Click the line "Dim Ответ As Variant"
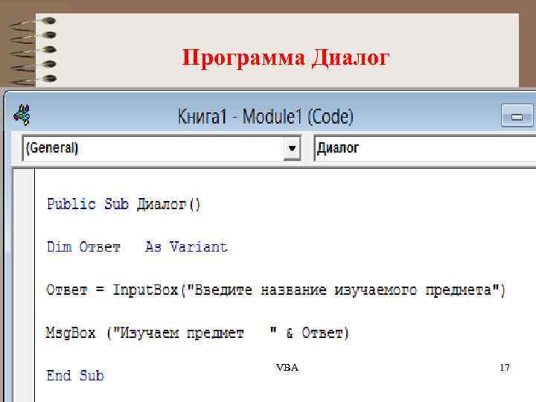Image resolution: width=536 pixels, height=402 pixels. 137,247
